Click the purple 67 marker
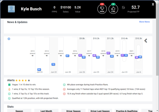Viewport: 159px width, 112px height. coord(108,53)
